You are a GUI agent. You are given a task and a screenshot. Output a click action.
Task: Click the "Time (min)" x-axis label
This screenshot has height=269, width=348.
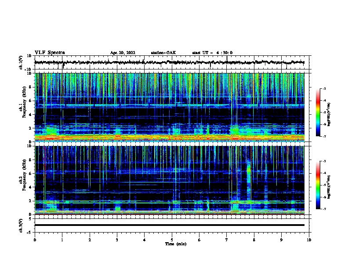click(176, 244)
